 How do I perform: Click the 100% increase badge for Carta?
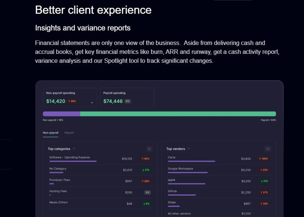263,159
